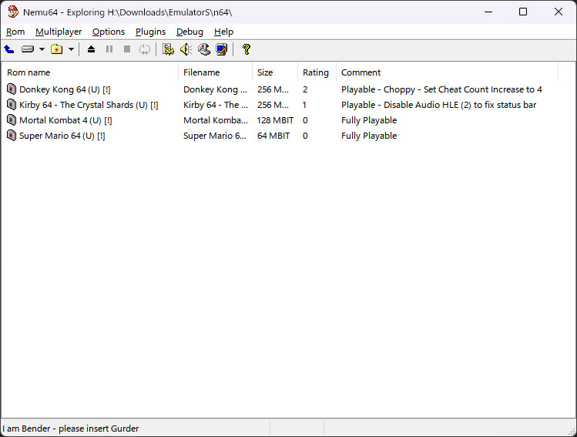The height and width of the screenshot is (437, 577).
Task: Click the Mortal Kombat 4 cartridge icon
Action: click(12, 120)
